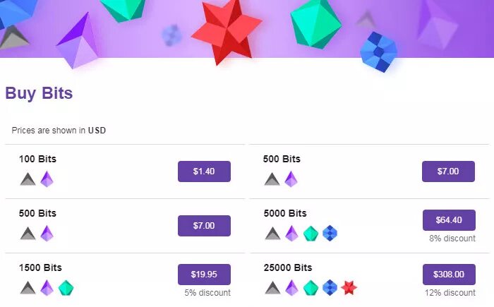
Task: Click the green gem under 25000 Bits
Action: (x=311, y=288)
